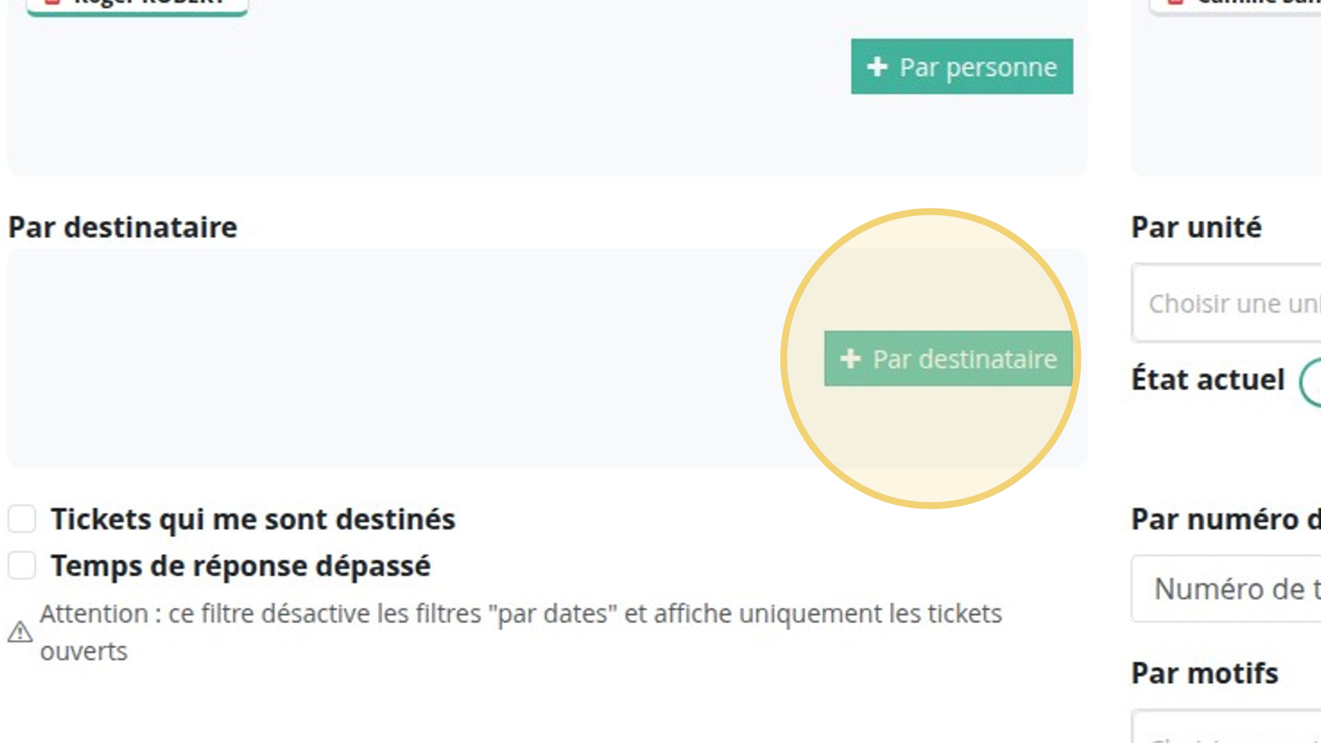Expand the Par motifs dropdown field
Screen dimensions: 1321x743
click(1226, 726)
